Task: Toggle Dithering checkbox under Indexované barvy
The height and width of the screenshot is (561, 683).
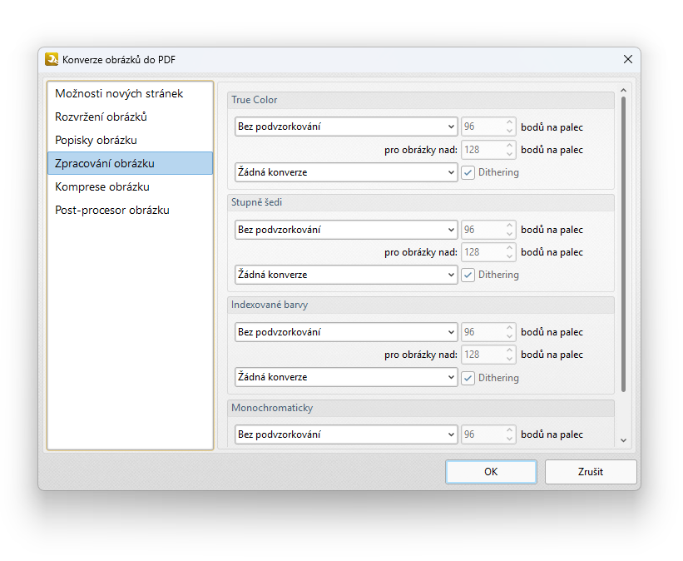Action: click(x=468, y=378)
